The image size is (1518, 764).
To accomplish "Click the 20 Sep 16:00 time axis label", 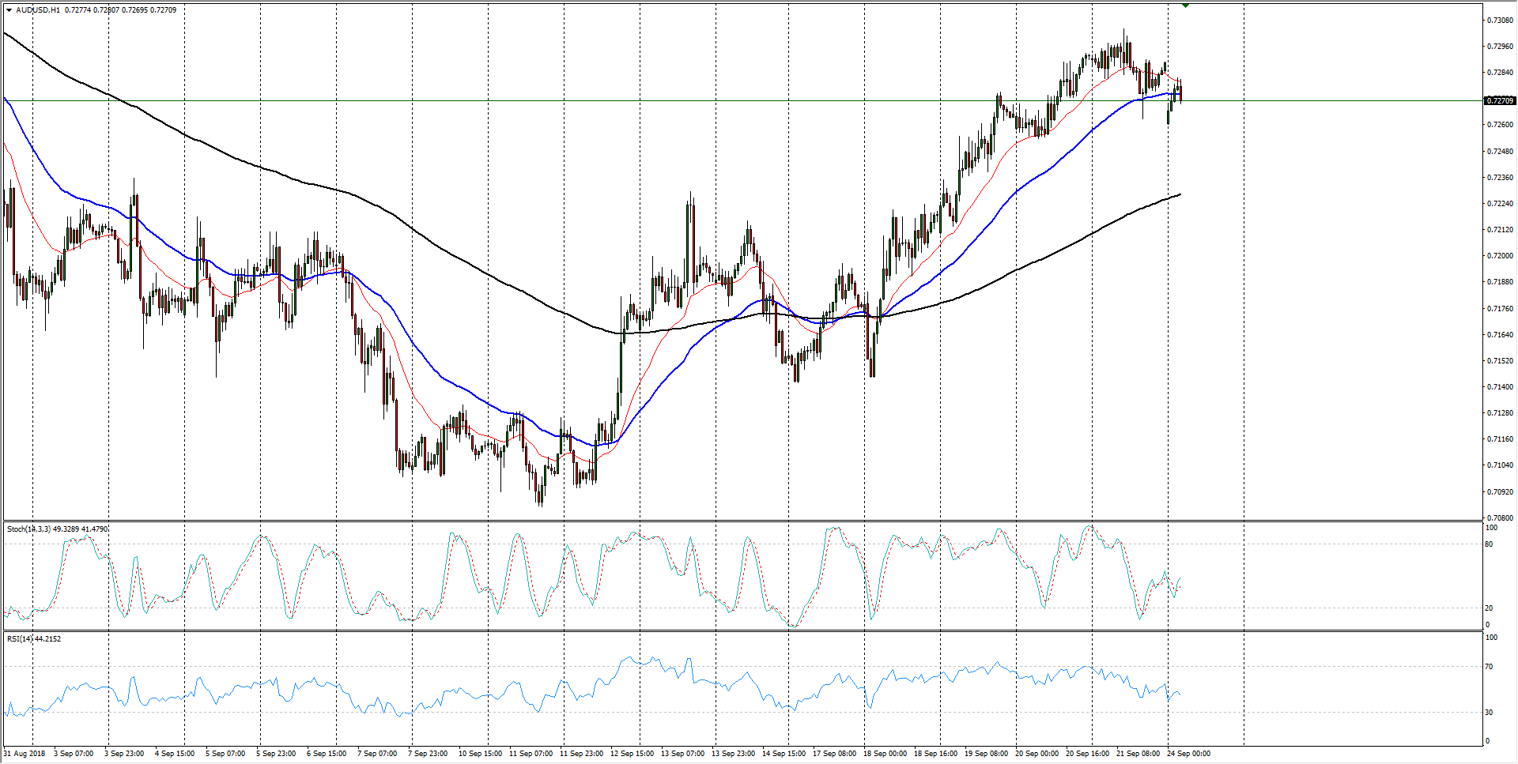I will click(1087, 753).
